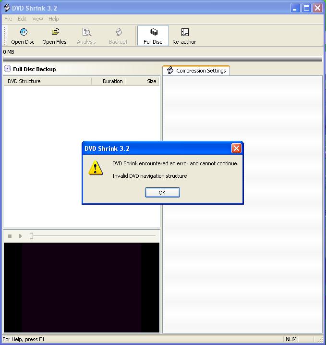Click the yellow warning icon in dialog

click(96, 168)
